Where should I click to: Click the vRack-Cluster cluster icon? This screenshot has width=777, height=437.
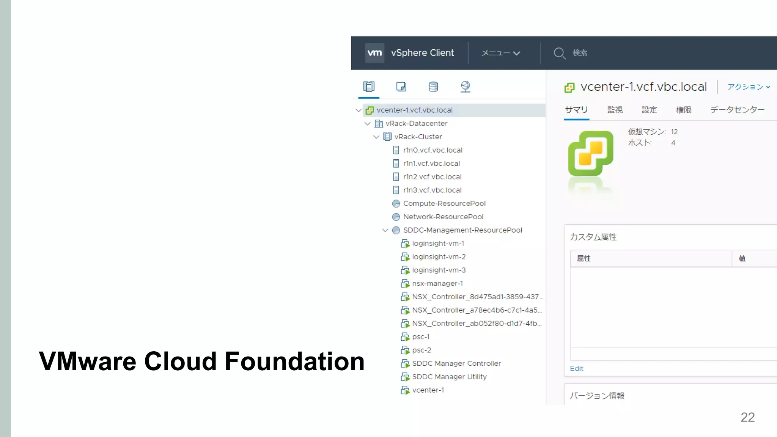[387, 137]
